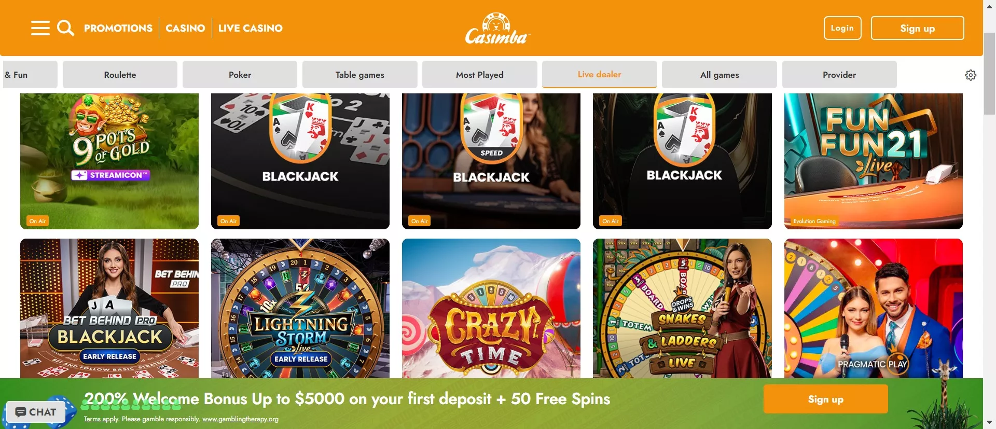996x429 pixels.
Task: Click the header Sign up button
Action: tap(917, 28)
